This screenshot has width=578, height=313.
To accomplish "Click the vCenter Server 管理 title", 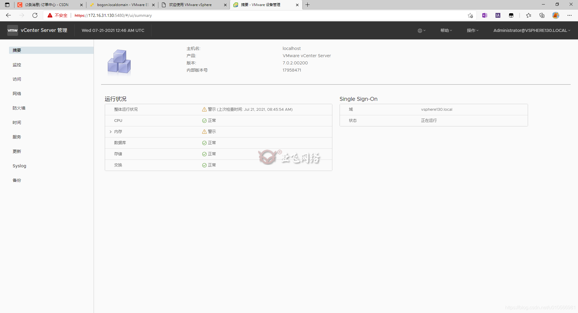I will click(44, 30).
